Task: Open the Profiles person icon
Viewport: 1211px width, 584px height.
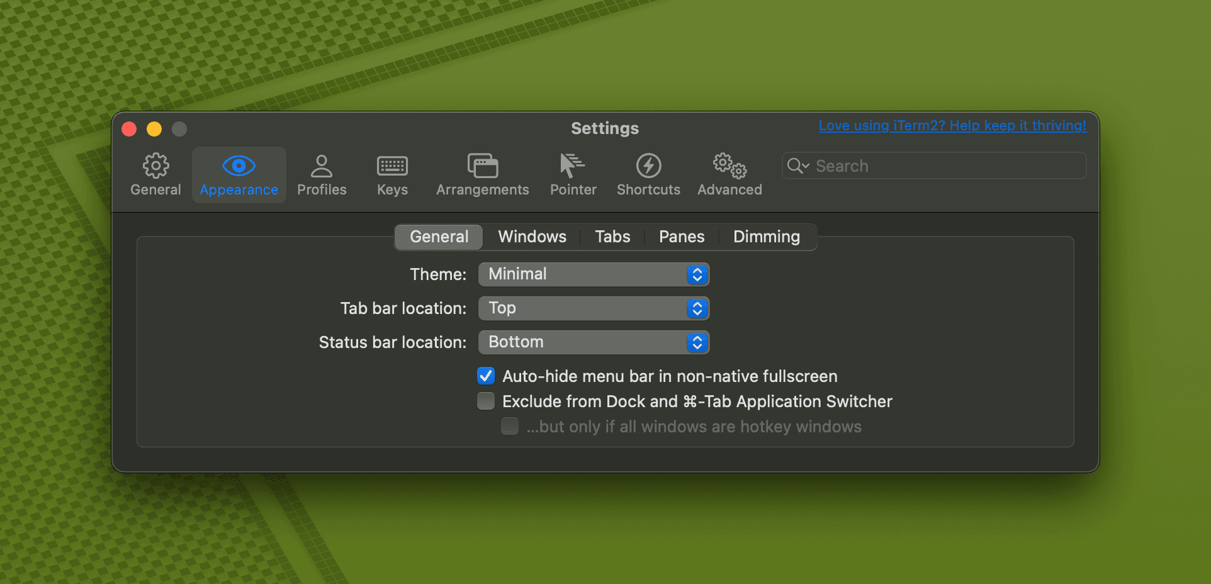Action: [322, 166]
